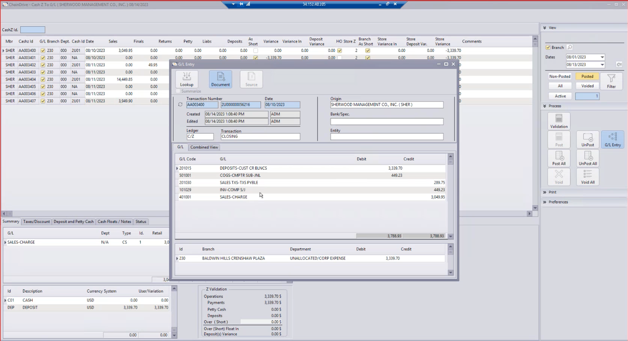Click the main grid horizontal scrollbar
This screenshot has height=341, width=628.
pos(267,214)
